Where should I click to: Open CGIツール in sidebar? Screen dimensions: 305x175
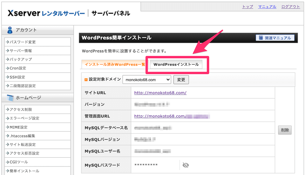coord(37,162)
